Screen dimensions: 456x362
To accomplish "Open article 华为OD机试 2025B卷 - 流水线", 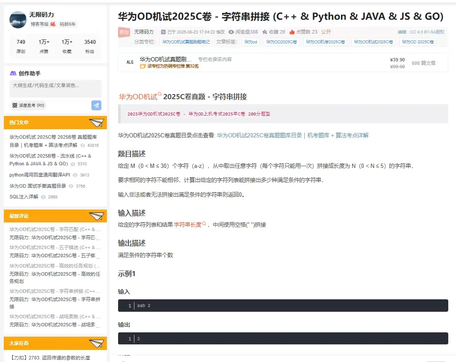I will [50, 160].
